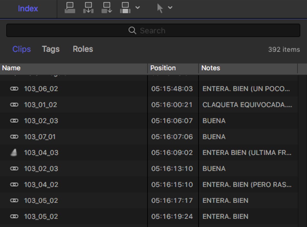The image size is (307, 227).
Task: Open the tool picker chevron beside the arrow
Action: pos(170,8)
